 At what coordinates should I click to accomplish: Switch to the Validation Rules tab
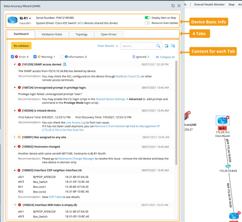click(x=52, y=34)
